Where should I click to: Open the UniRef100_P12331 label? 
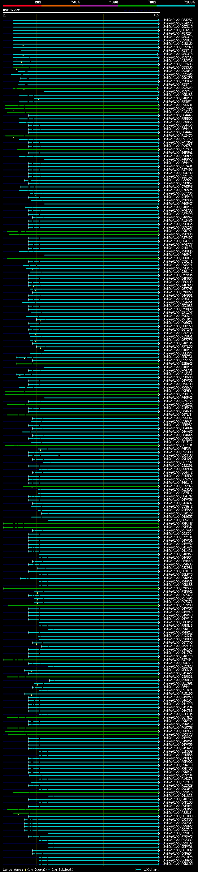pyautogui.click(x=178, y=374)
